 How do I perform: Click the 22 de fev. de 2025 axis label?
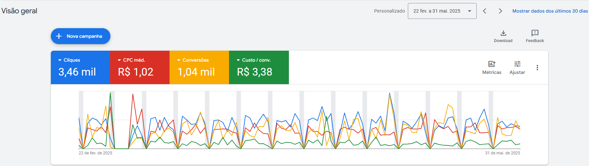[x=95, y=153]
